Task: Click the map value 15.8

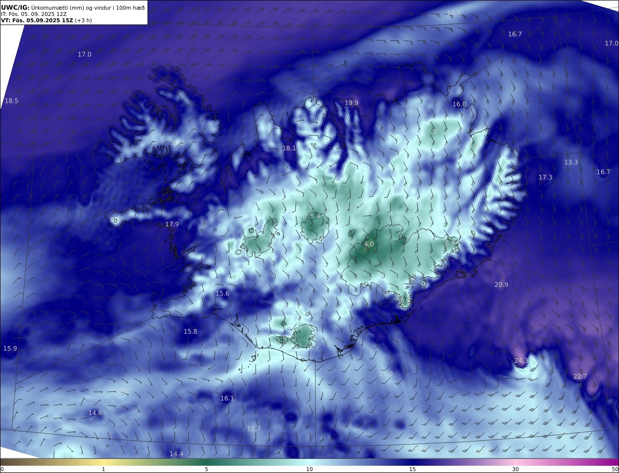Action: coord(190,331)
